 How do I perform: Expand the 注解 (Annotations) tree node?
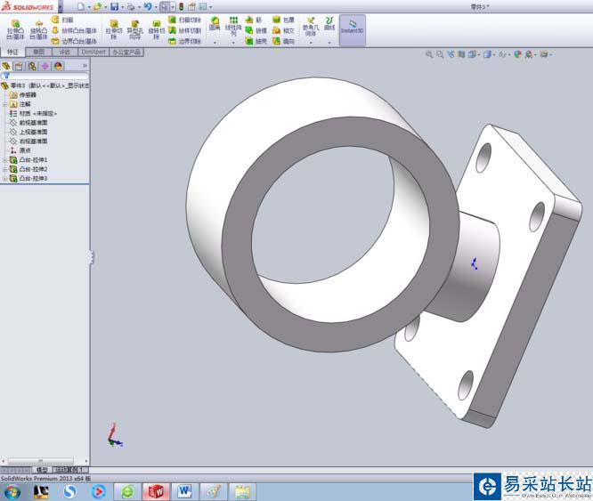click(x=5, y=104)
